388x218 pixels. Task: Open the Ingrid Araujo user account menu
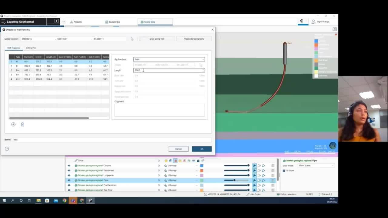(320, 22)
